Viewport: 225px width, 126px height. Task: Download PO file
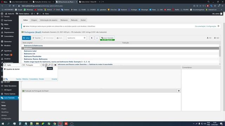click(209, 38)
